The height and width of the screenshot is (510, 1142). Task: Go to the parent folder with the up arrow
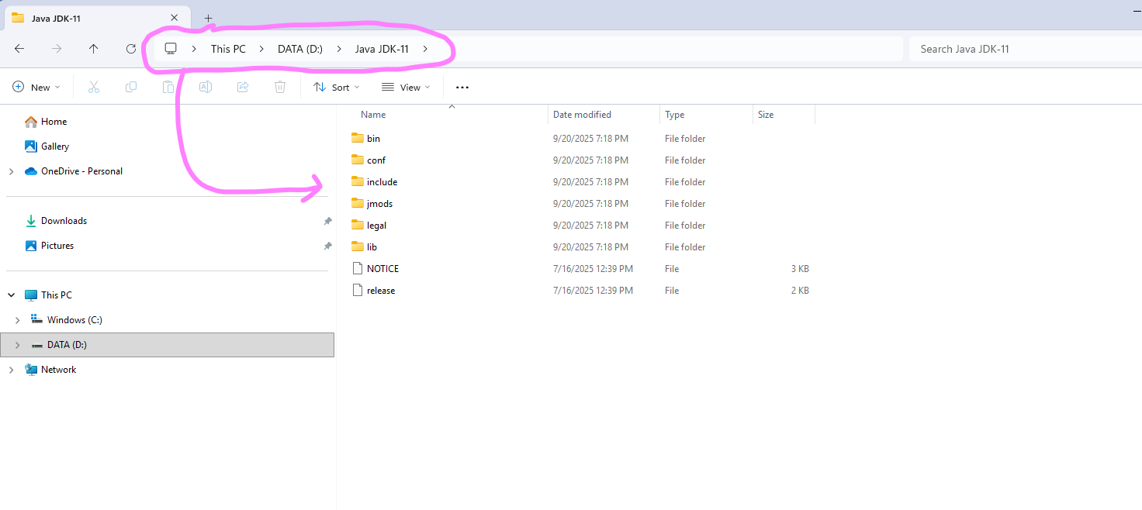click(94, 49)
